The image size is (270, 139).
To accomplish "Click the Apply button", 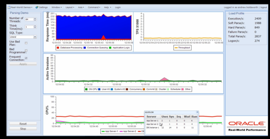I will click(x=23, y=64).
